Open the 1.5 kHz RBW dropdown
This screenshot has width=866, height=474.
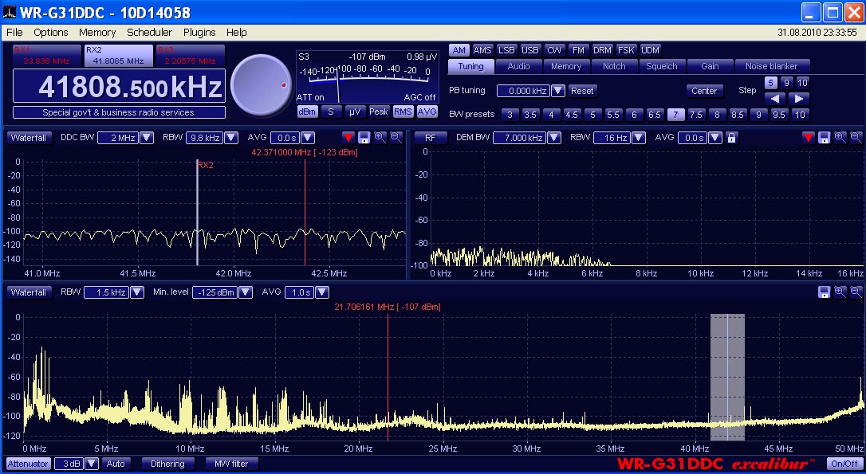click(x=136, y=292)
